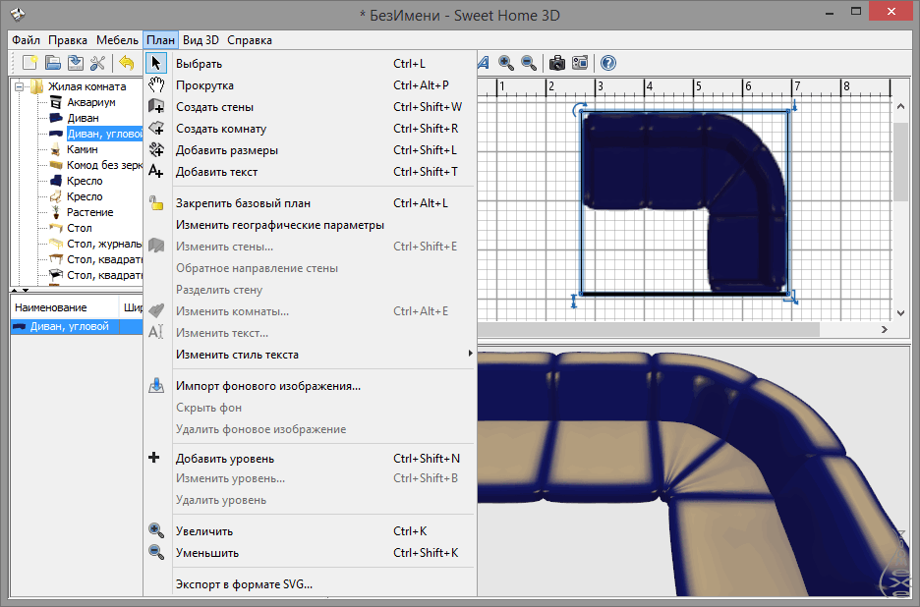Viewport: 920px width, 607px height.
Task: Open the Вид 3D menu
Action: 201,40
